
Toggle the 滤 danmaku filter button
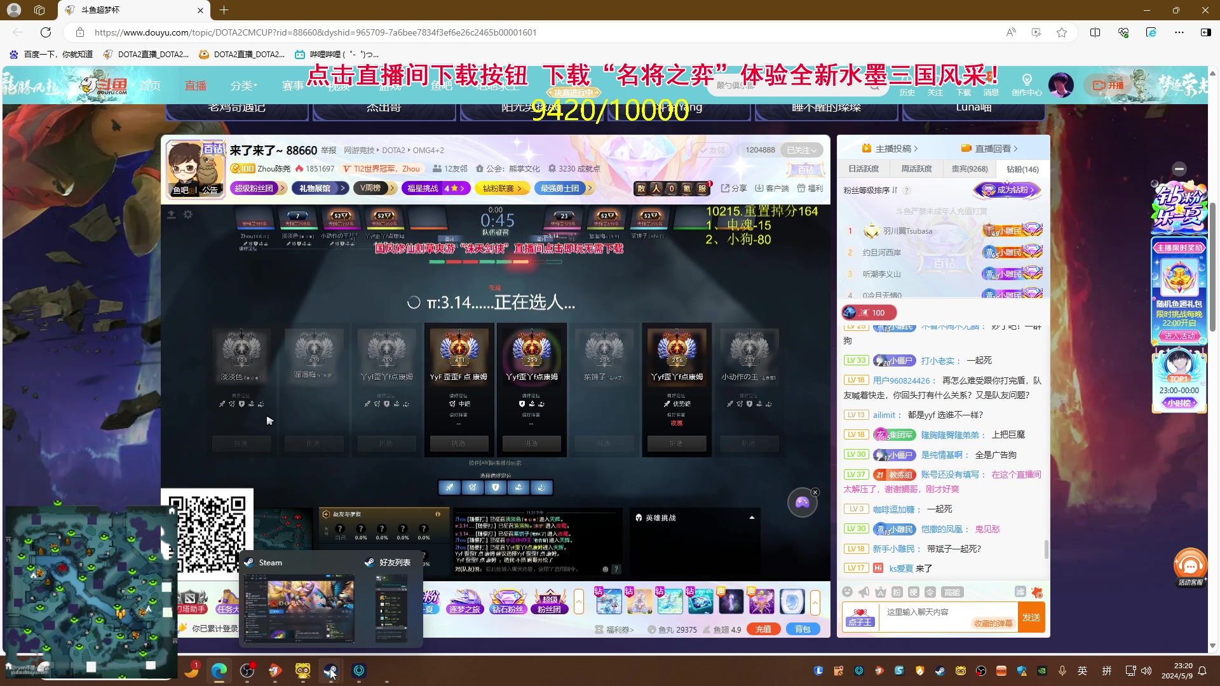(1020, 592)
